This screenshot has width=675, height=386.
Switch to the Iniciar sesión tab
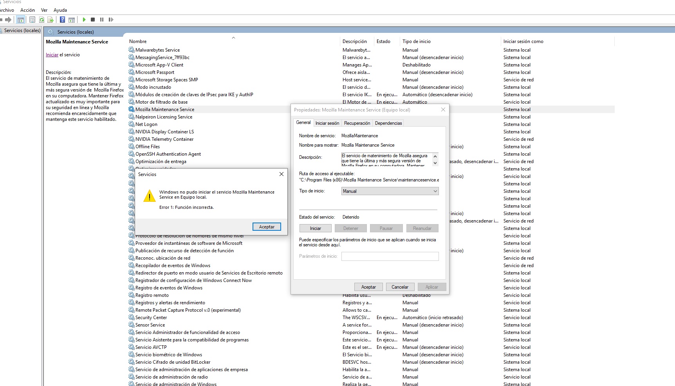click(x=327, y=123)
